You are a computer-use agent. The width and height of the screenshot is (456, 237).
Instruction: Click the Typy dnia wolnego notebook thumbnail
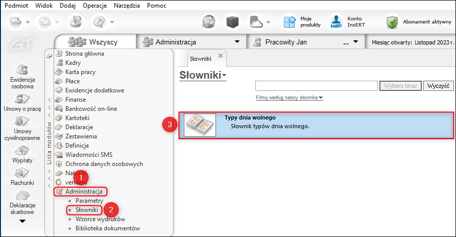click(200, 125)
